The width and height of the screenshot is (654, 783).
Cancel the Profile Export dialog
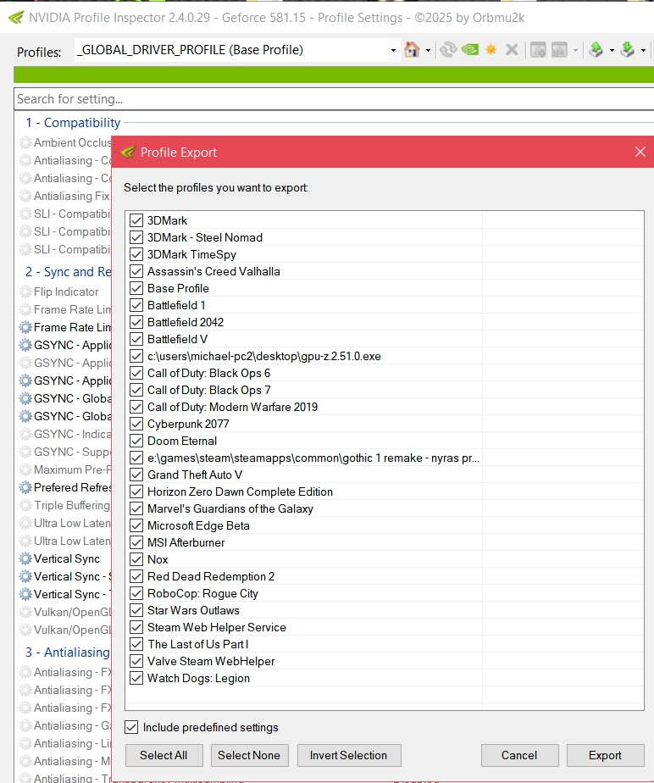(x=519, y=756)
